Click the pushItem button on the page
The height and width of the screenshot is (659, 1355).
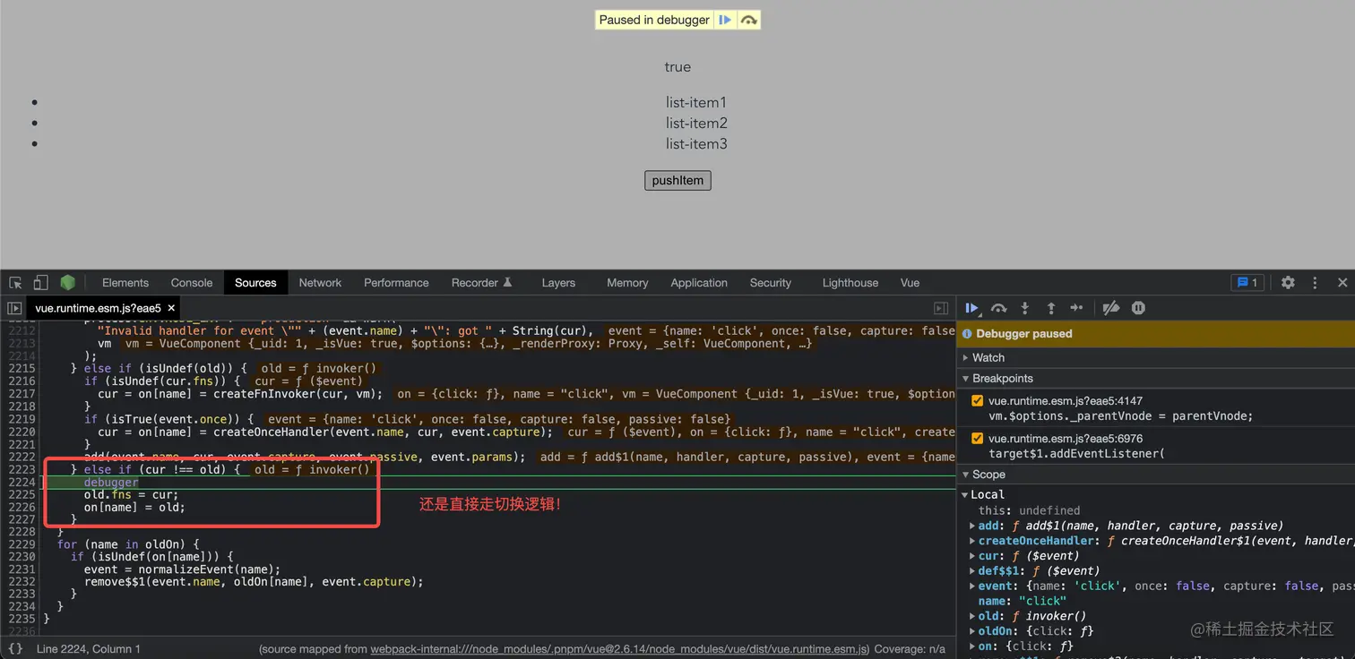click(x=677, y=180)
